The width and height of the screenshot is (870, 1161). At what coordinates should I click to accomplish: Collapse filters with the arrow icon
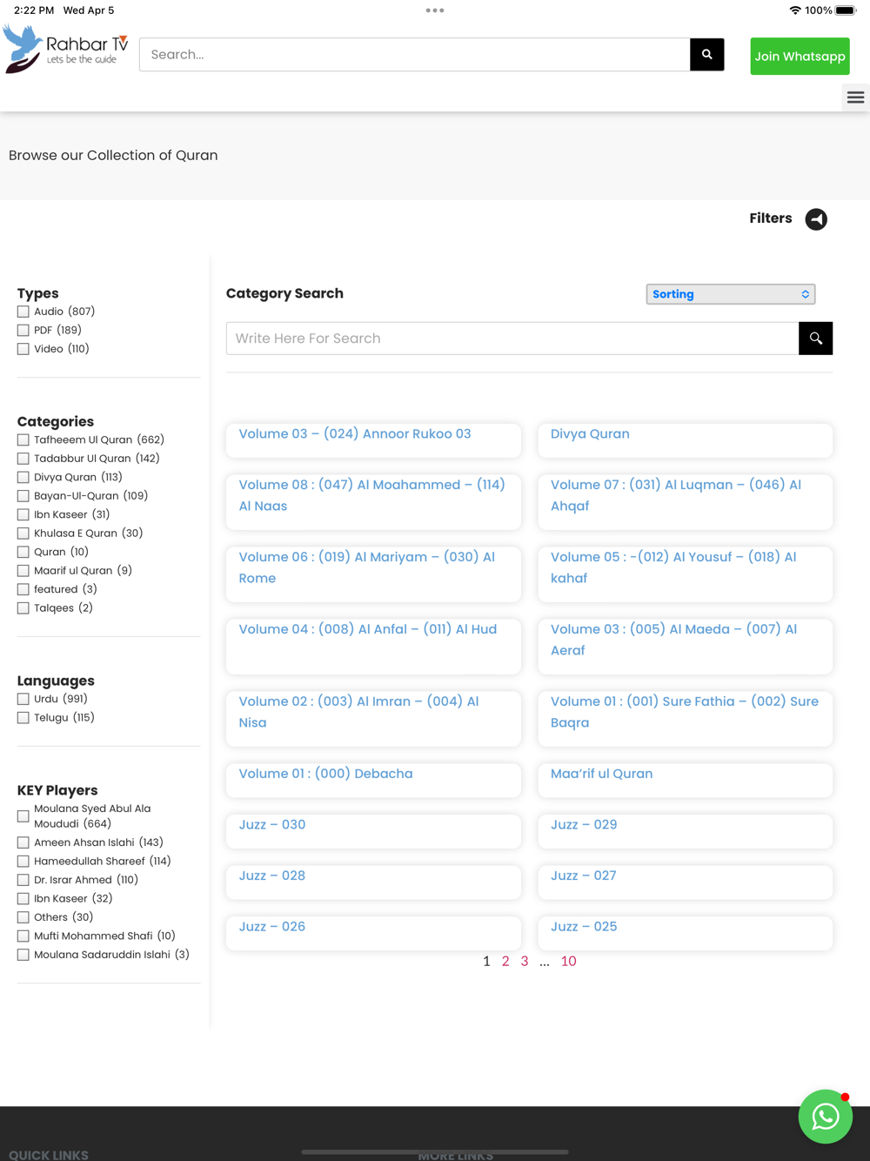pos(816,219)
